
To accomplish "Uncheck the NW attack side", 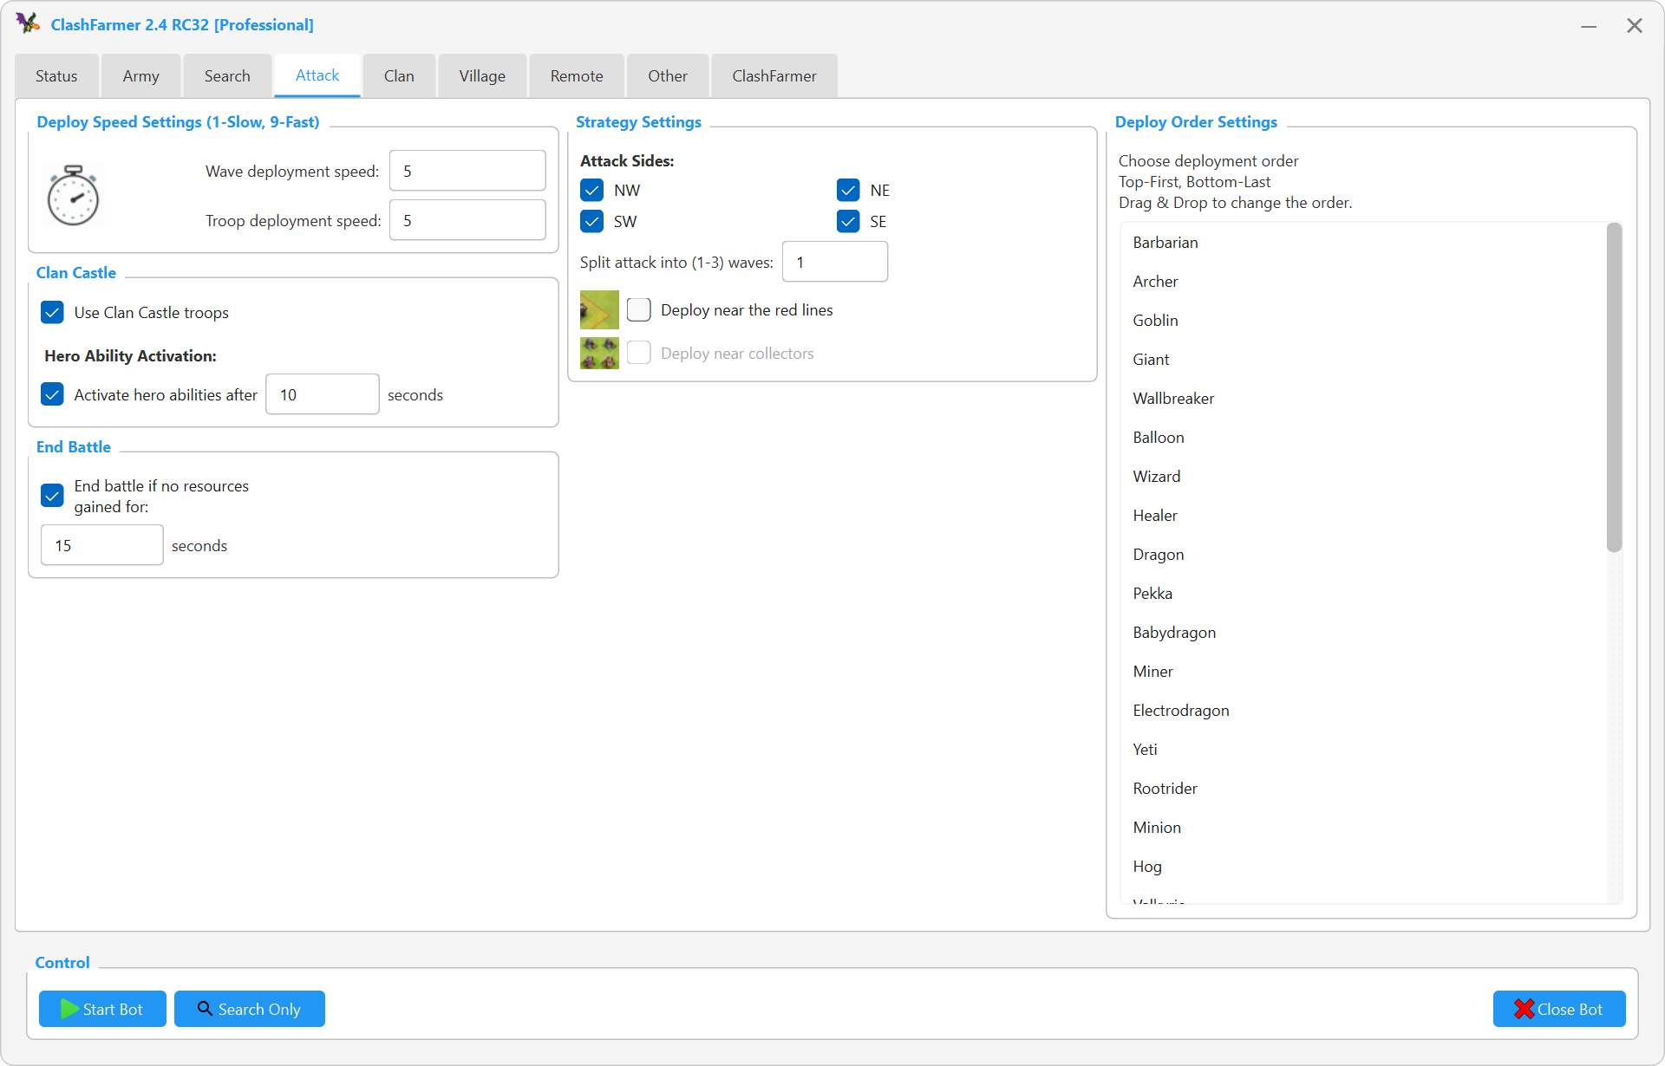I will coord(592,190).
